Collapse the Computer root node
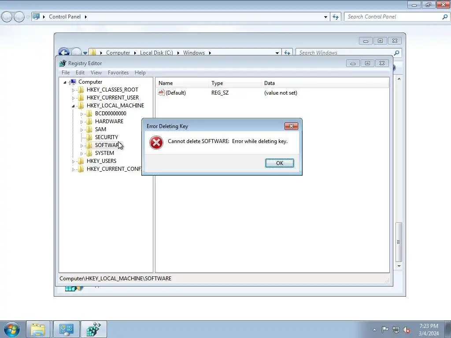 65,82
